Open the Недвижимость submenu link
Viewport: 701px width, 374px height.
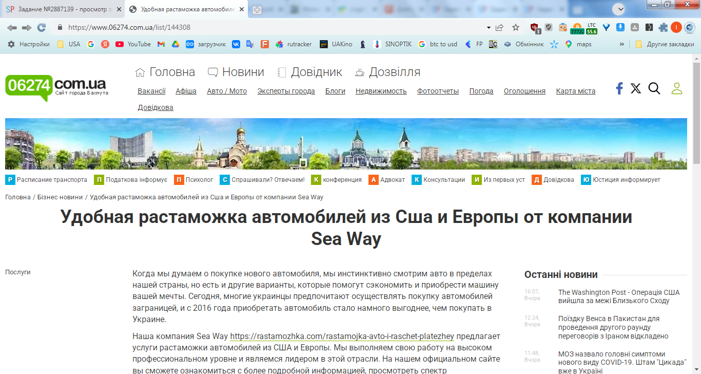tap(381, 91)
